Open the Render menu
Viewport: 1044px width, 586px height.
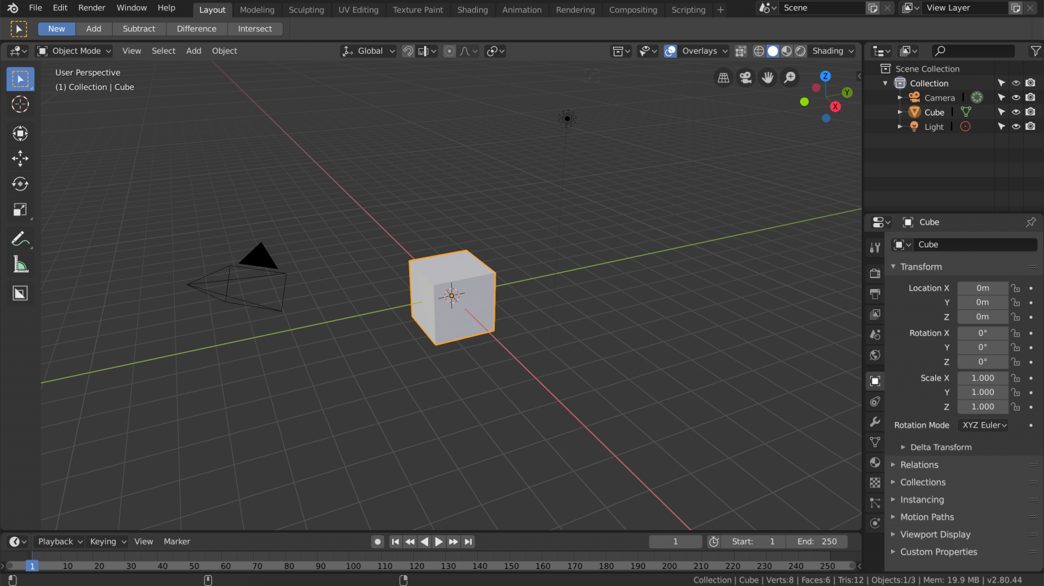pos(92,8)
